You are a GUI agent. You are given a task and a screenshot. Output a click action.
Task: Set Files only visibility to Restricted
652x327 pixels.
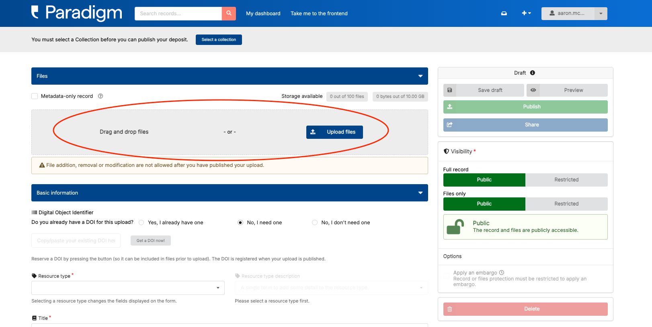click(x=566, y=204)
